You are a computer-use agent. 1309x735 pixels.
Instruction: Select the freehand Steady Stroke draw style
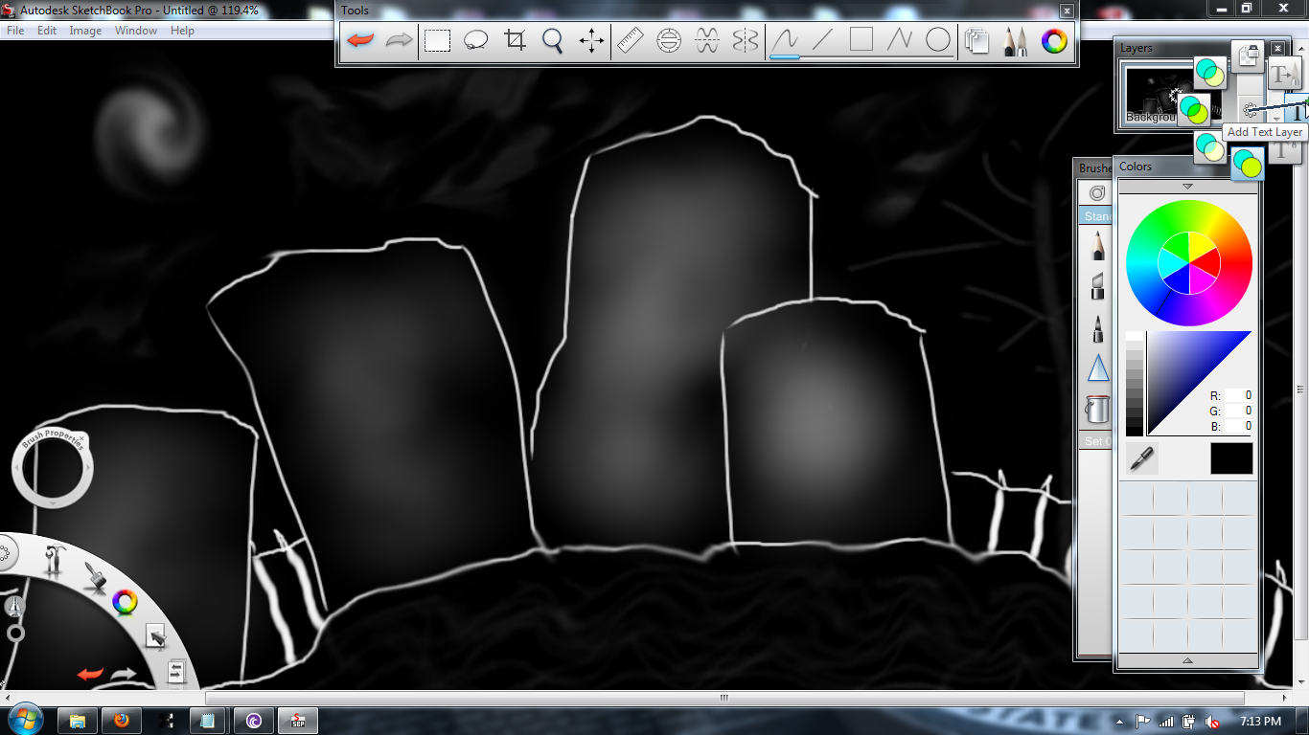[786, 40]
